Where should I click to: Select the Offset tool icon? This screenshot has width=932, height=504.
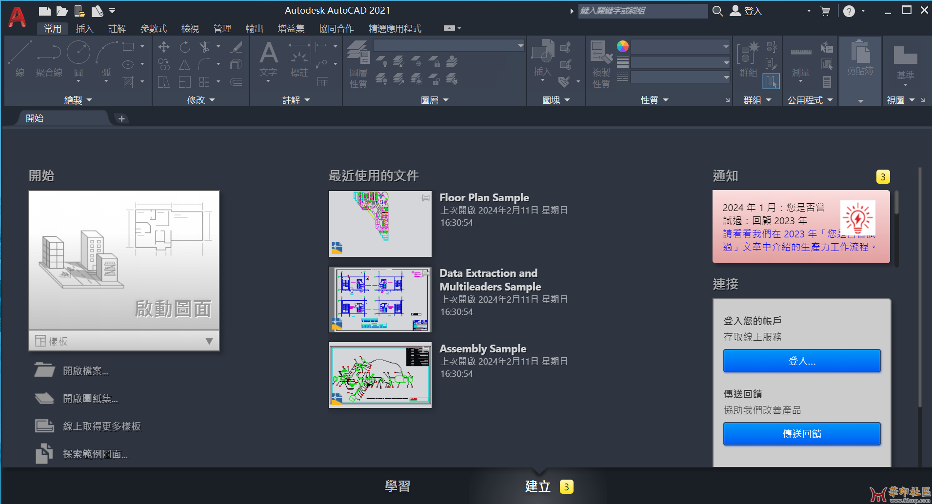[x=236, y=82]
